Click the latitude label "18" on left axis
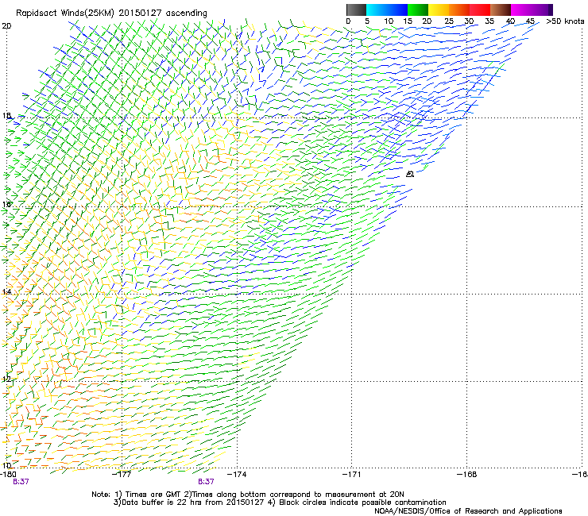 tap(6, 115)
